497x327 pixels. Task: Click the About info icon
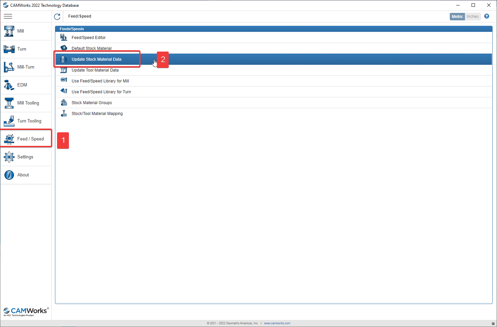coord(9,175)
